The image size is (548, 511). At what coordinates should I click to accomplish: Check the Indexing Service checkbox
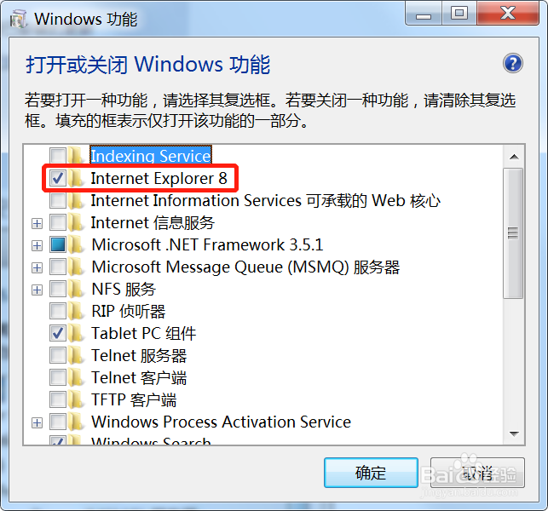[x=58, y=156]
